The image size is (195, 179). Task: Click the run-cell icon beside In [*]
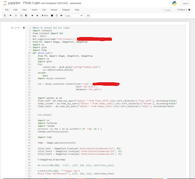coord(24,28)
